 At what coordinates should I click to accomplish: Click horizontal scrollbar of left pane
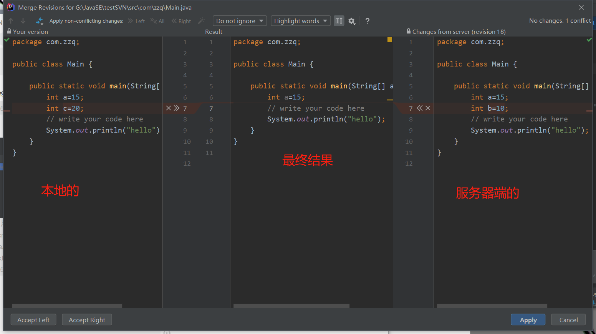coord(67,306)
